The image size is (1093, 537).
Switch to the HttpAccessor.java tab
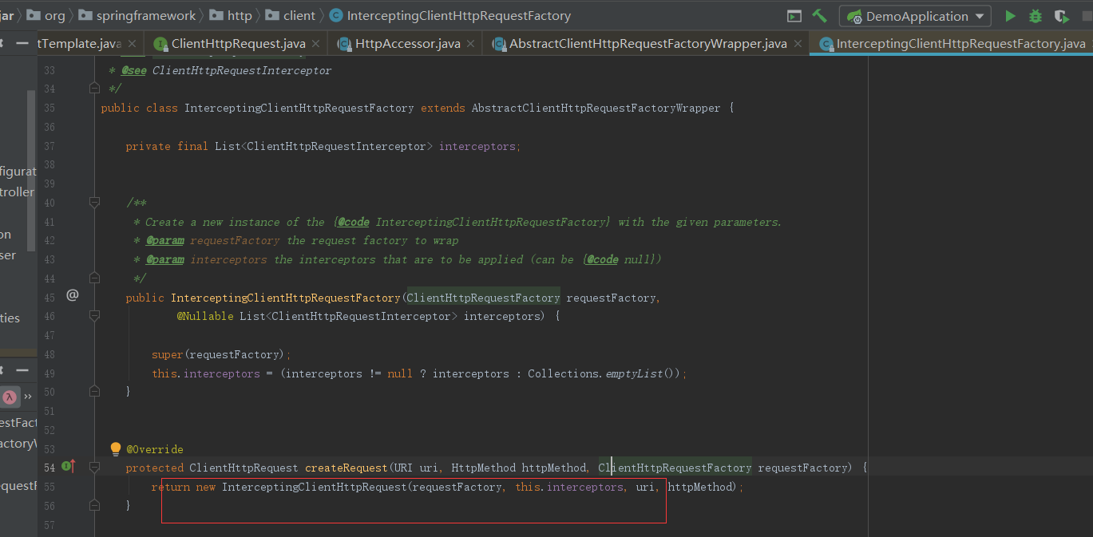point(407,44)
